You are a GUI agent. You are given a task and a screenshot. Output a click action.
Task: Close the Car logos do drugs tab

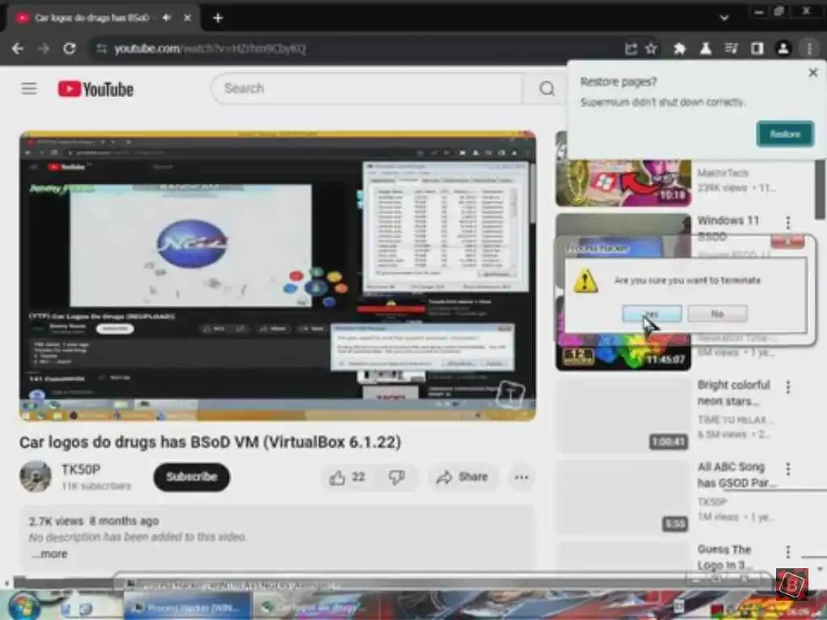[x=187, y=18]
